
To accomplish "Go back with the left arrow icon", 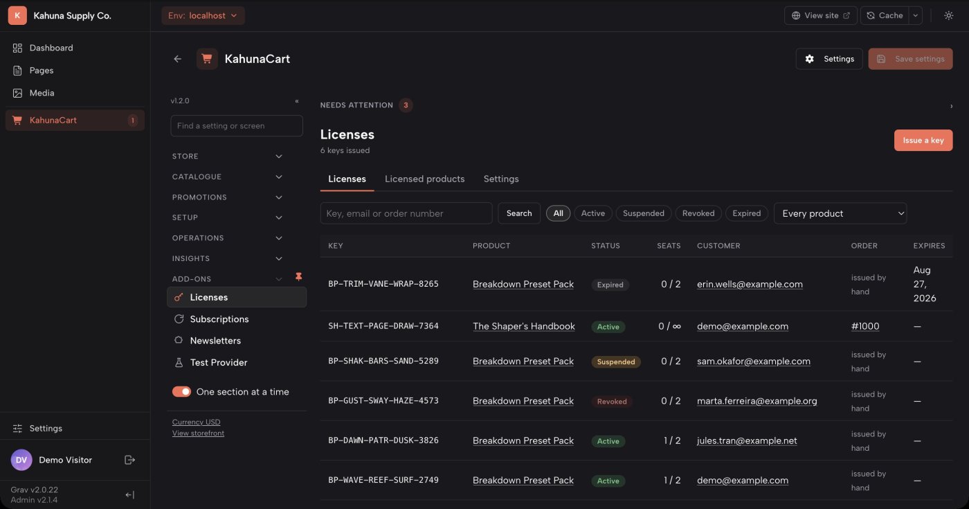I will (x=178, y=59).
